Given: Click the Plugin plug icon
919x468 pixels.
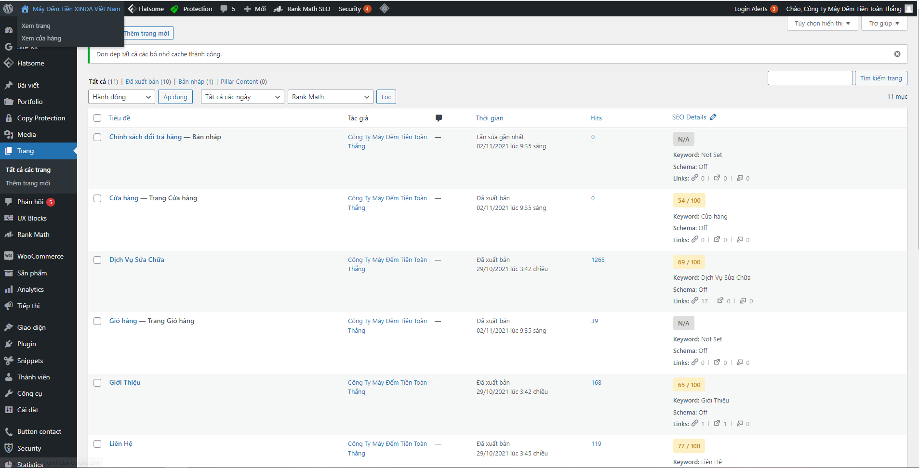Looking at the screenshot, I should click(9, 344).
